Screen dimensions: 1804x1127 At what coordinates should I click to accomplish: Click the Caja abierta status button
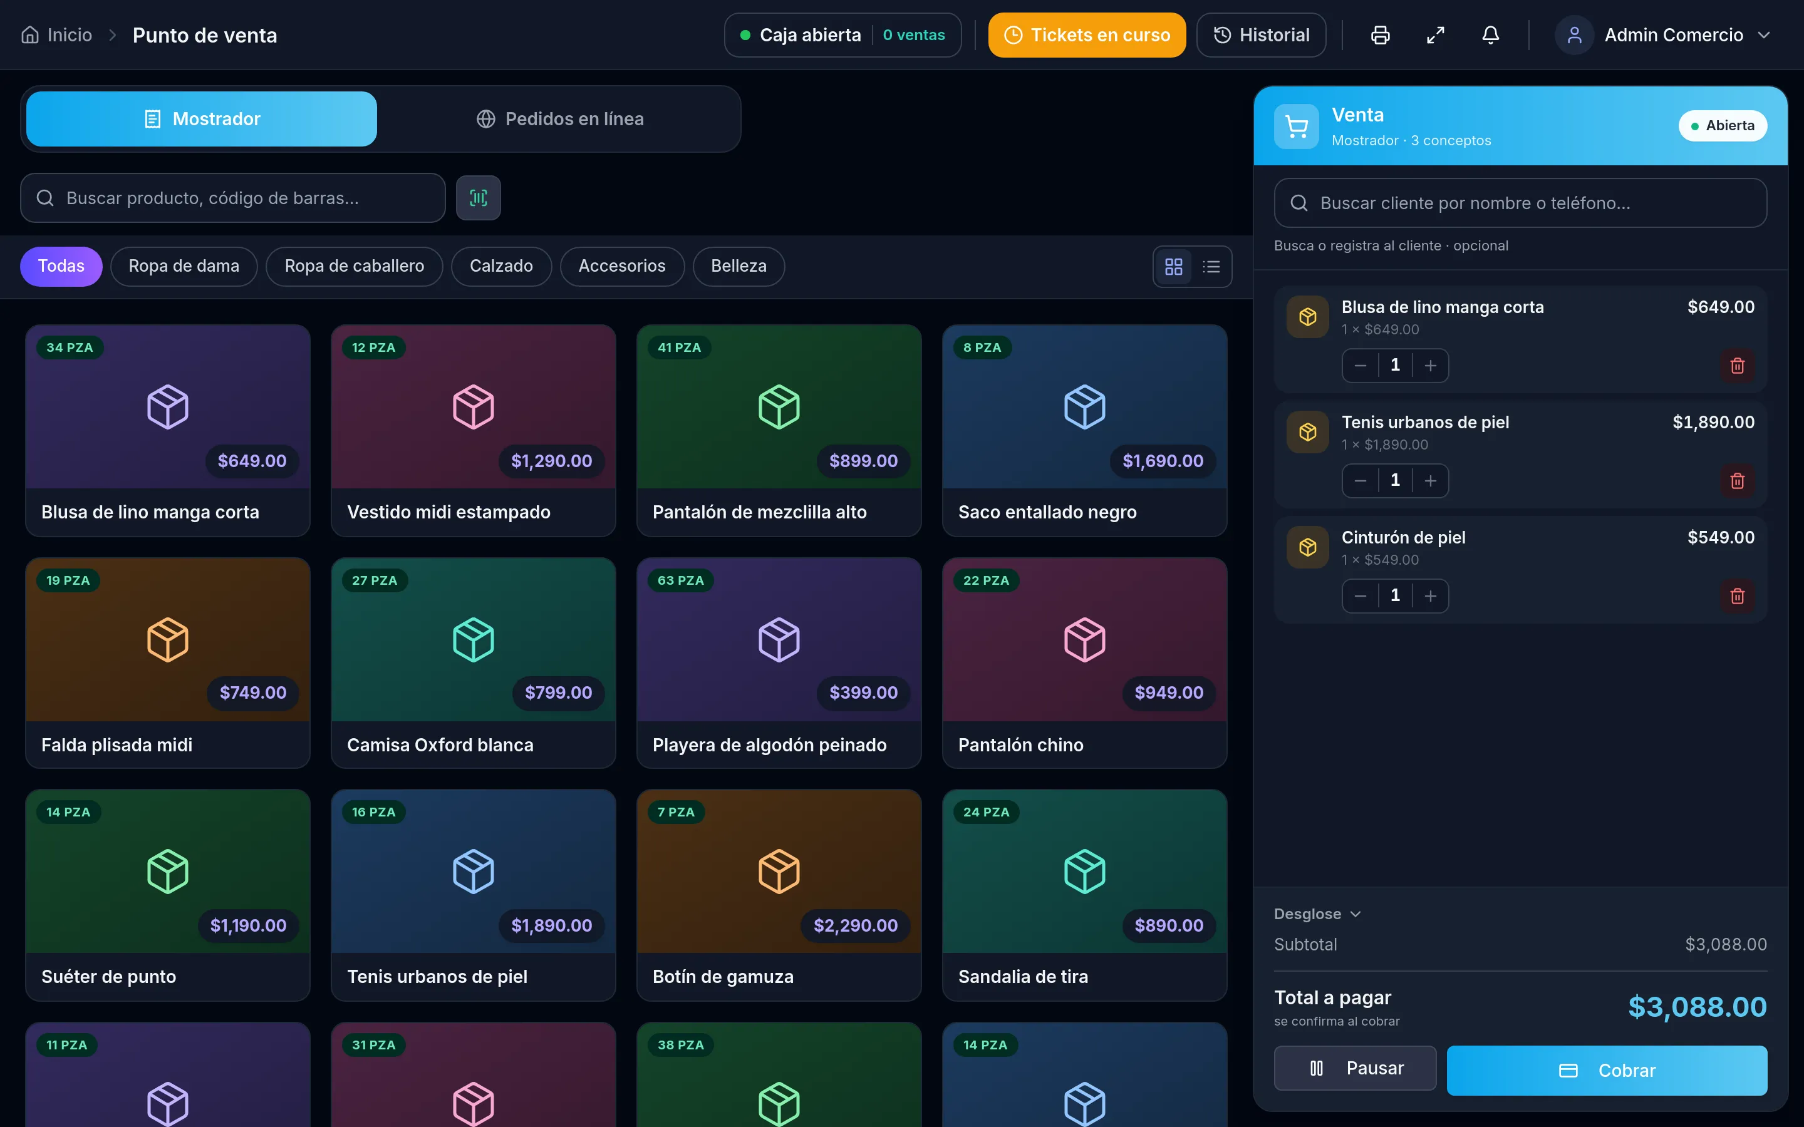tap(842, 35)
